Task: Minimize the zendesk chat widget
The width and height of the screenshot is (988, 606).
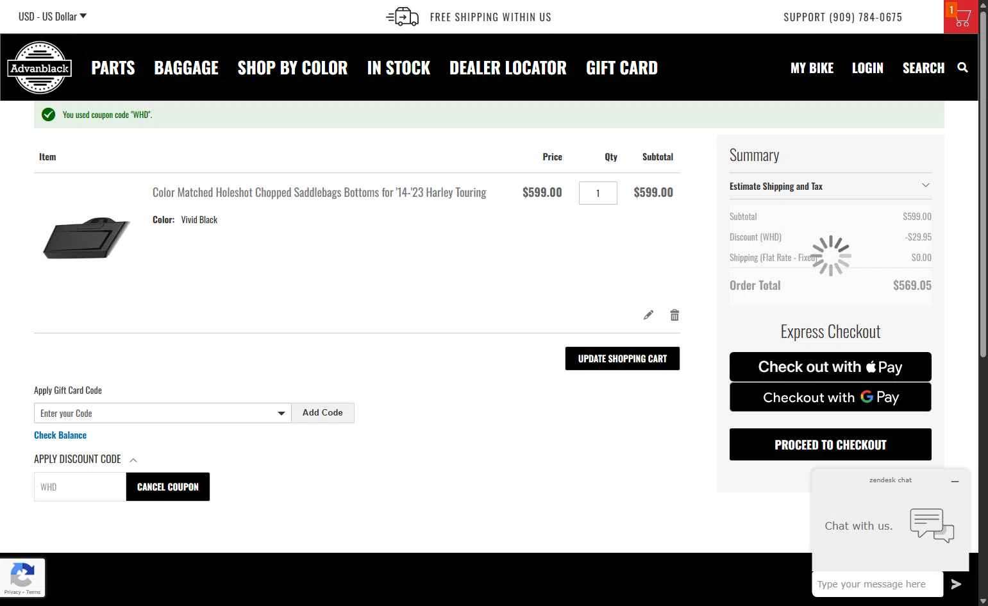Action: click(955, 481)
